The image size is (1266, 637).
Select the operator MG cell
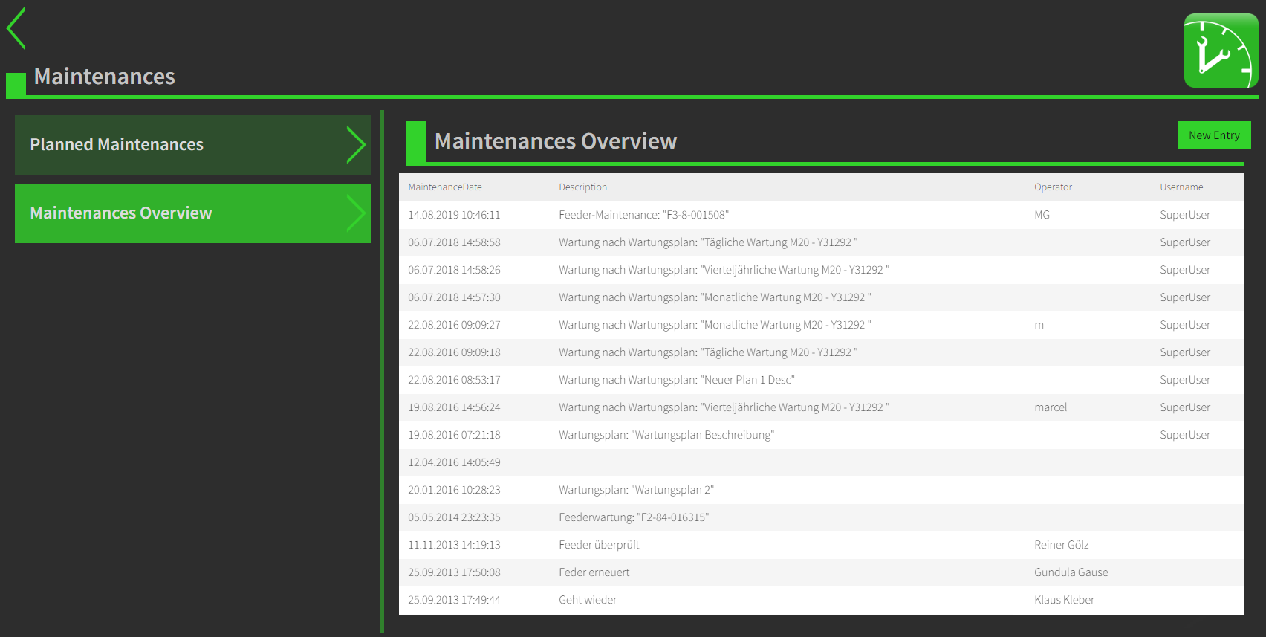[x=1042, y=215]
